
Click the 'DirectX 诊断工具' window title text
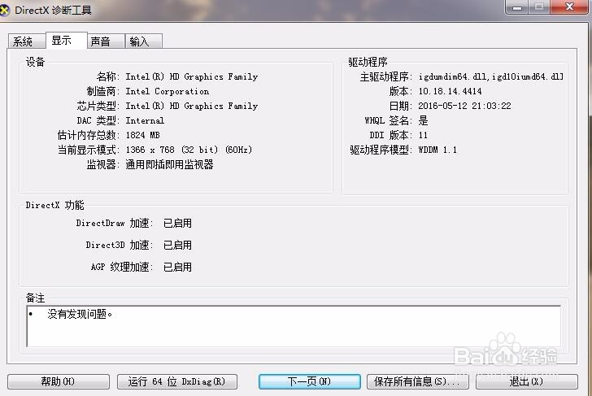pyautogui.click(x=53, y=11)
